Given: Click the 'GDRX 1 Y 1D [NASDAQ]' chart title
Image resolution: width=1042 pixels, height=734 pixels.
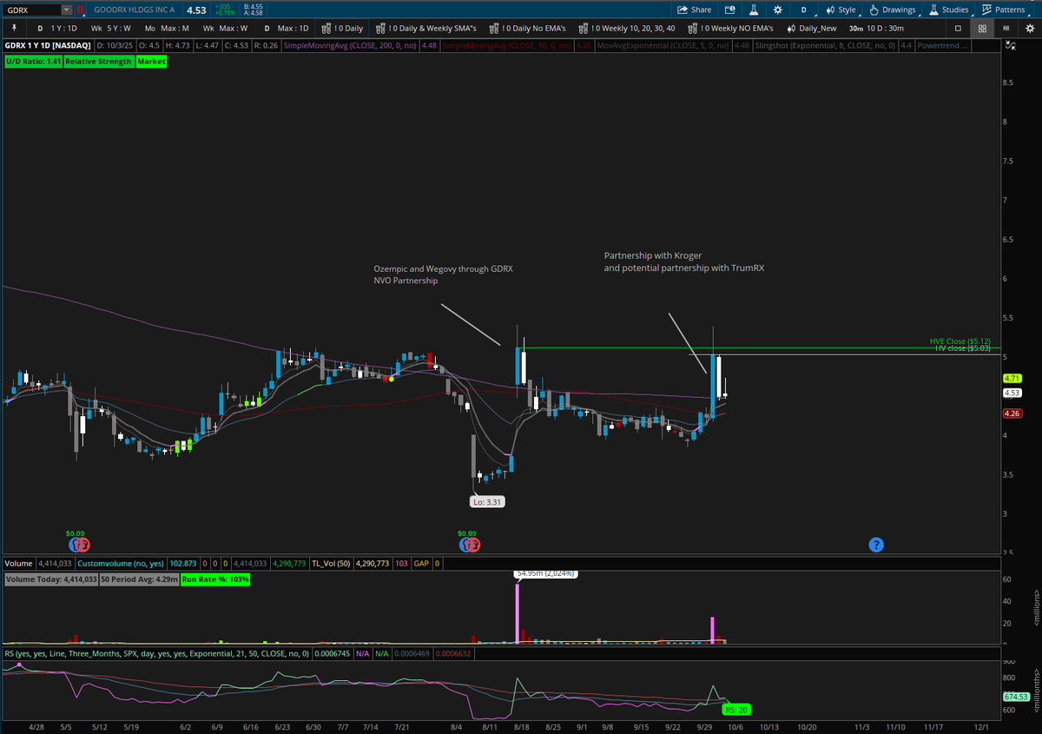Looking at the screenshot, I should click(x=48, y=45).
